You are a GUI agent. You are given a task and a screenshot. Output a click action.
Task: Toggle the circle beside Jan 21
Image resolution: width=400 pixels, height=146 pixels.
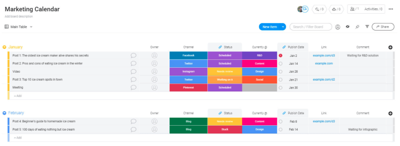click(280, 79)
